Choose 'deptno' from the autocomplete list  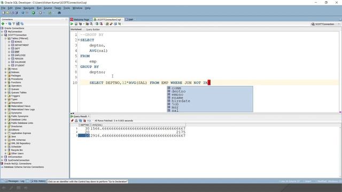(x=178, y=91)
